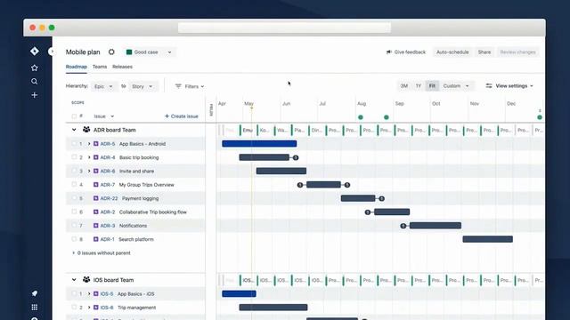The height and width of the screenshot is (320, 570).
Task: Click the IOS App Basics blue timeline bar
Action: (239, 293)
